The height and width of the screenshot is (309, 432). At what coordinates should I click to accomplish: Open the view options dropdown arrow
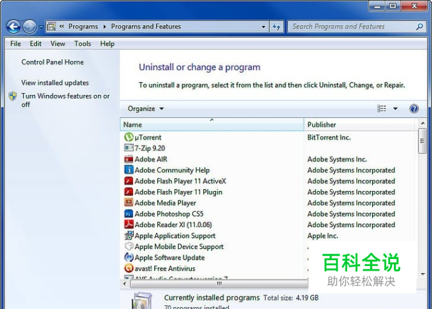[395, 109]
